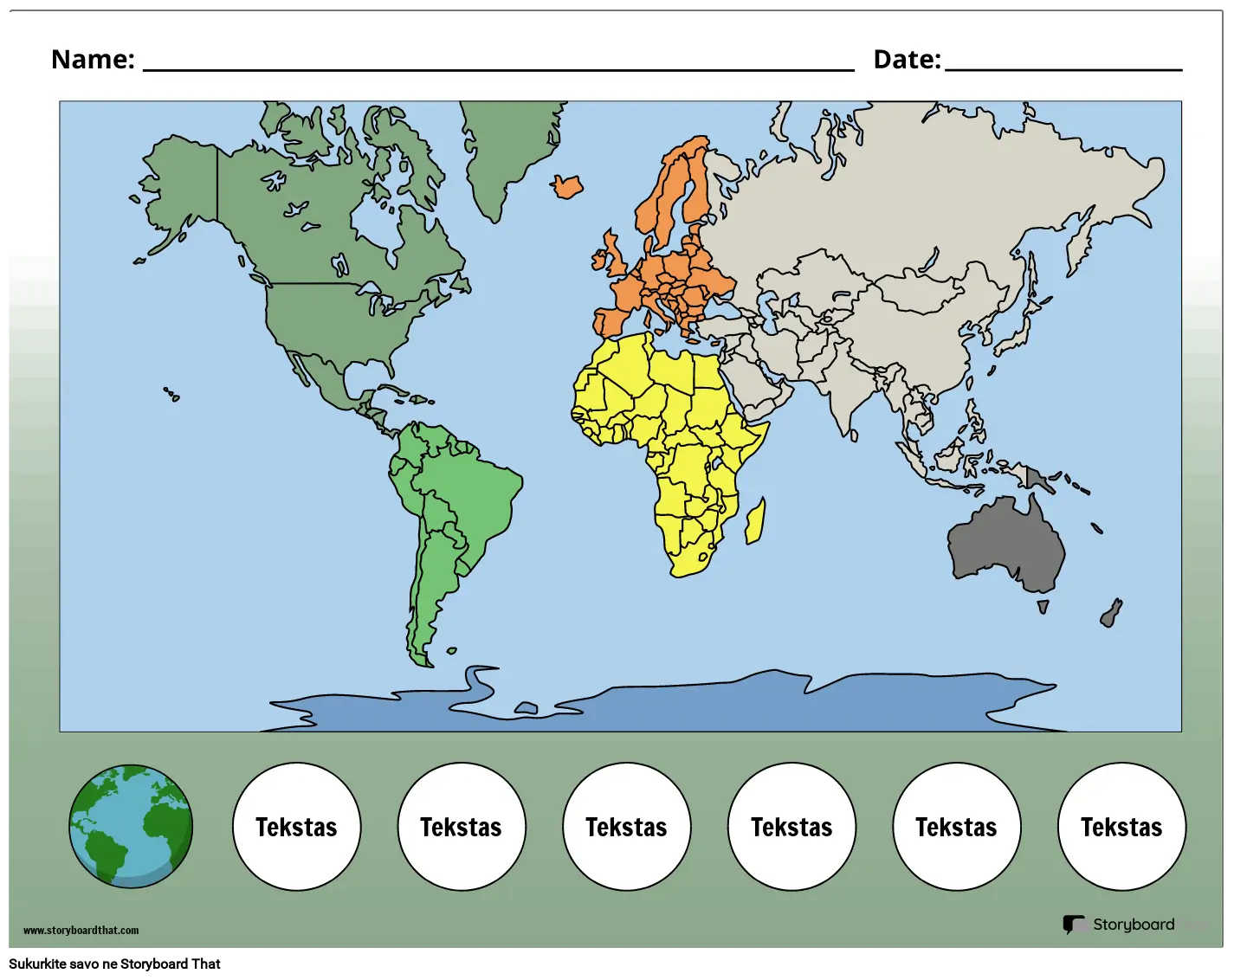Click the dark gray Australia shape
Screen dimensions: 1234x980
[x=1005, y=541]
